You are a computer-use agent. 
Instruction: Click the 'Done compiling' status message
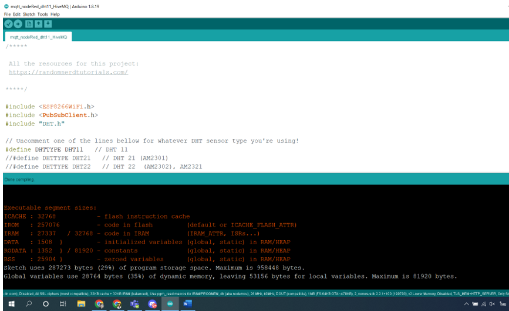click(x=19, y=179)
